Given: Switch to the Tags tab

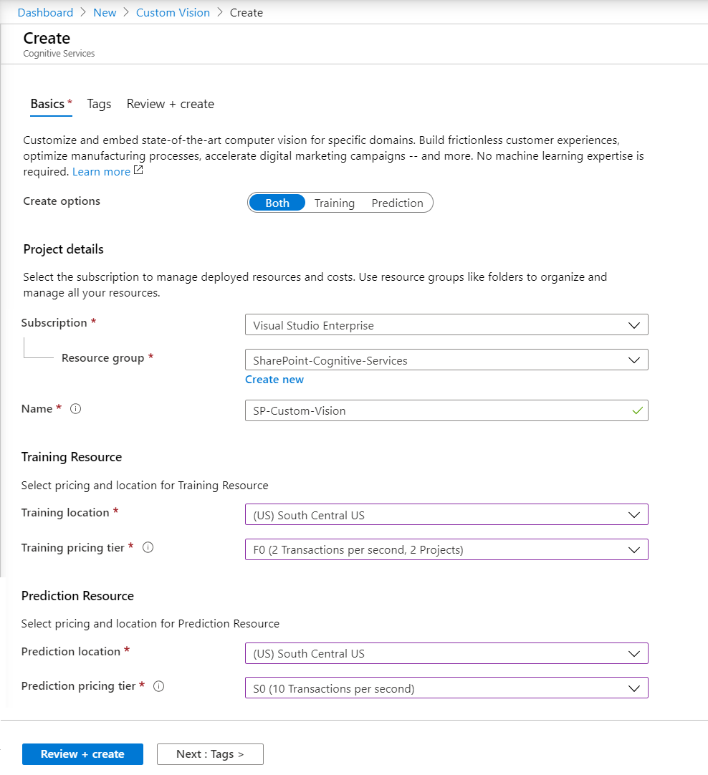Looking at the screenshot, I should pos(99,104).
